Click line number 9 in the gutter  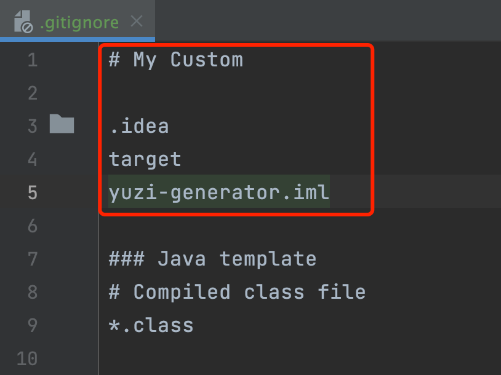[32, 325]
